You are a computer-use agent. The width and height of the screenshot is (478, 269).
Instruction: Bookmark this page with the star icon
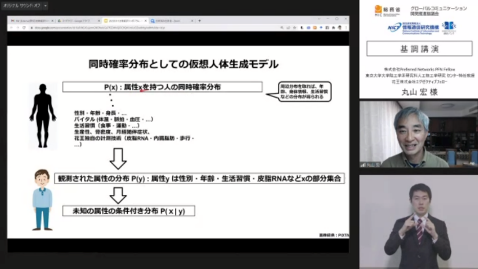pos(294,27)
